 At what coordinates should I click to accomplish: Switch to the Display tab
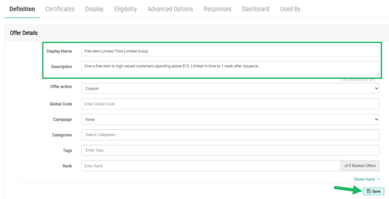[x=94, y=9]
